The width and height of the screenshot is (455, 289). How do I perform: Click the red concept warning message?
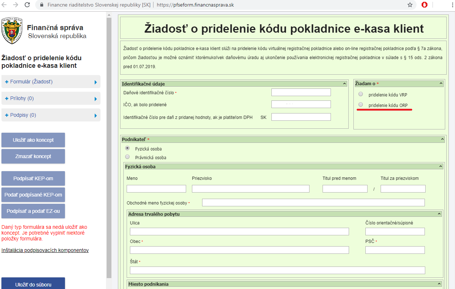tap(44, 233)
